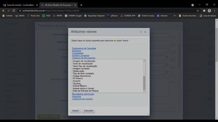Click the Inserir button
This screenshot has width=218, height=122.
coord(76,111)
